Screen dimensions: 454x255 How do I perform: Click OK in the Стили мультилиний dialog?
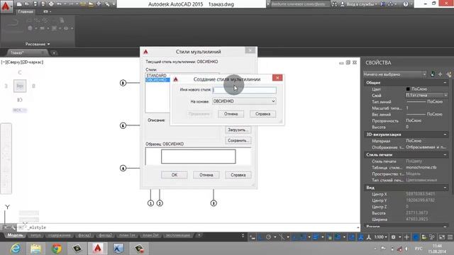175,175
